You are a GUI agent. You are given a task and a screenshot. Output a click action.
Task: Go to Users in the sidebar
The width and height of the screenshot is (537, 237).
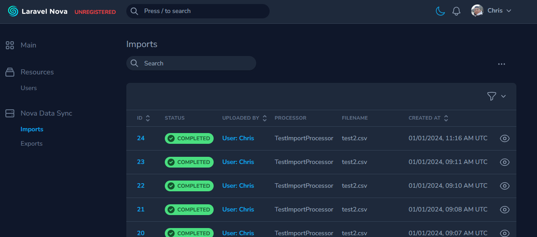point(29,88)
